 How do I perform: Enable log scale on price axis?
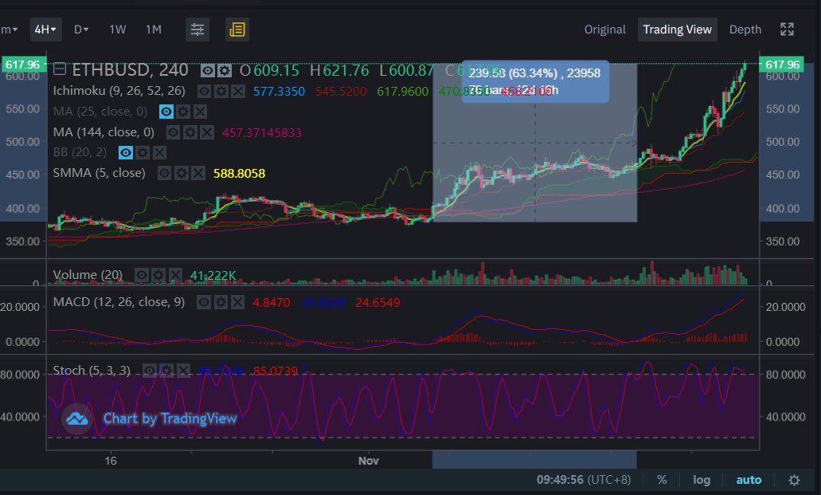pos(701,480)
